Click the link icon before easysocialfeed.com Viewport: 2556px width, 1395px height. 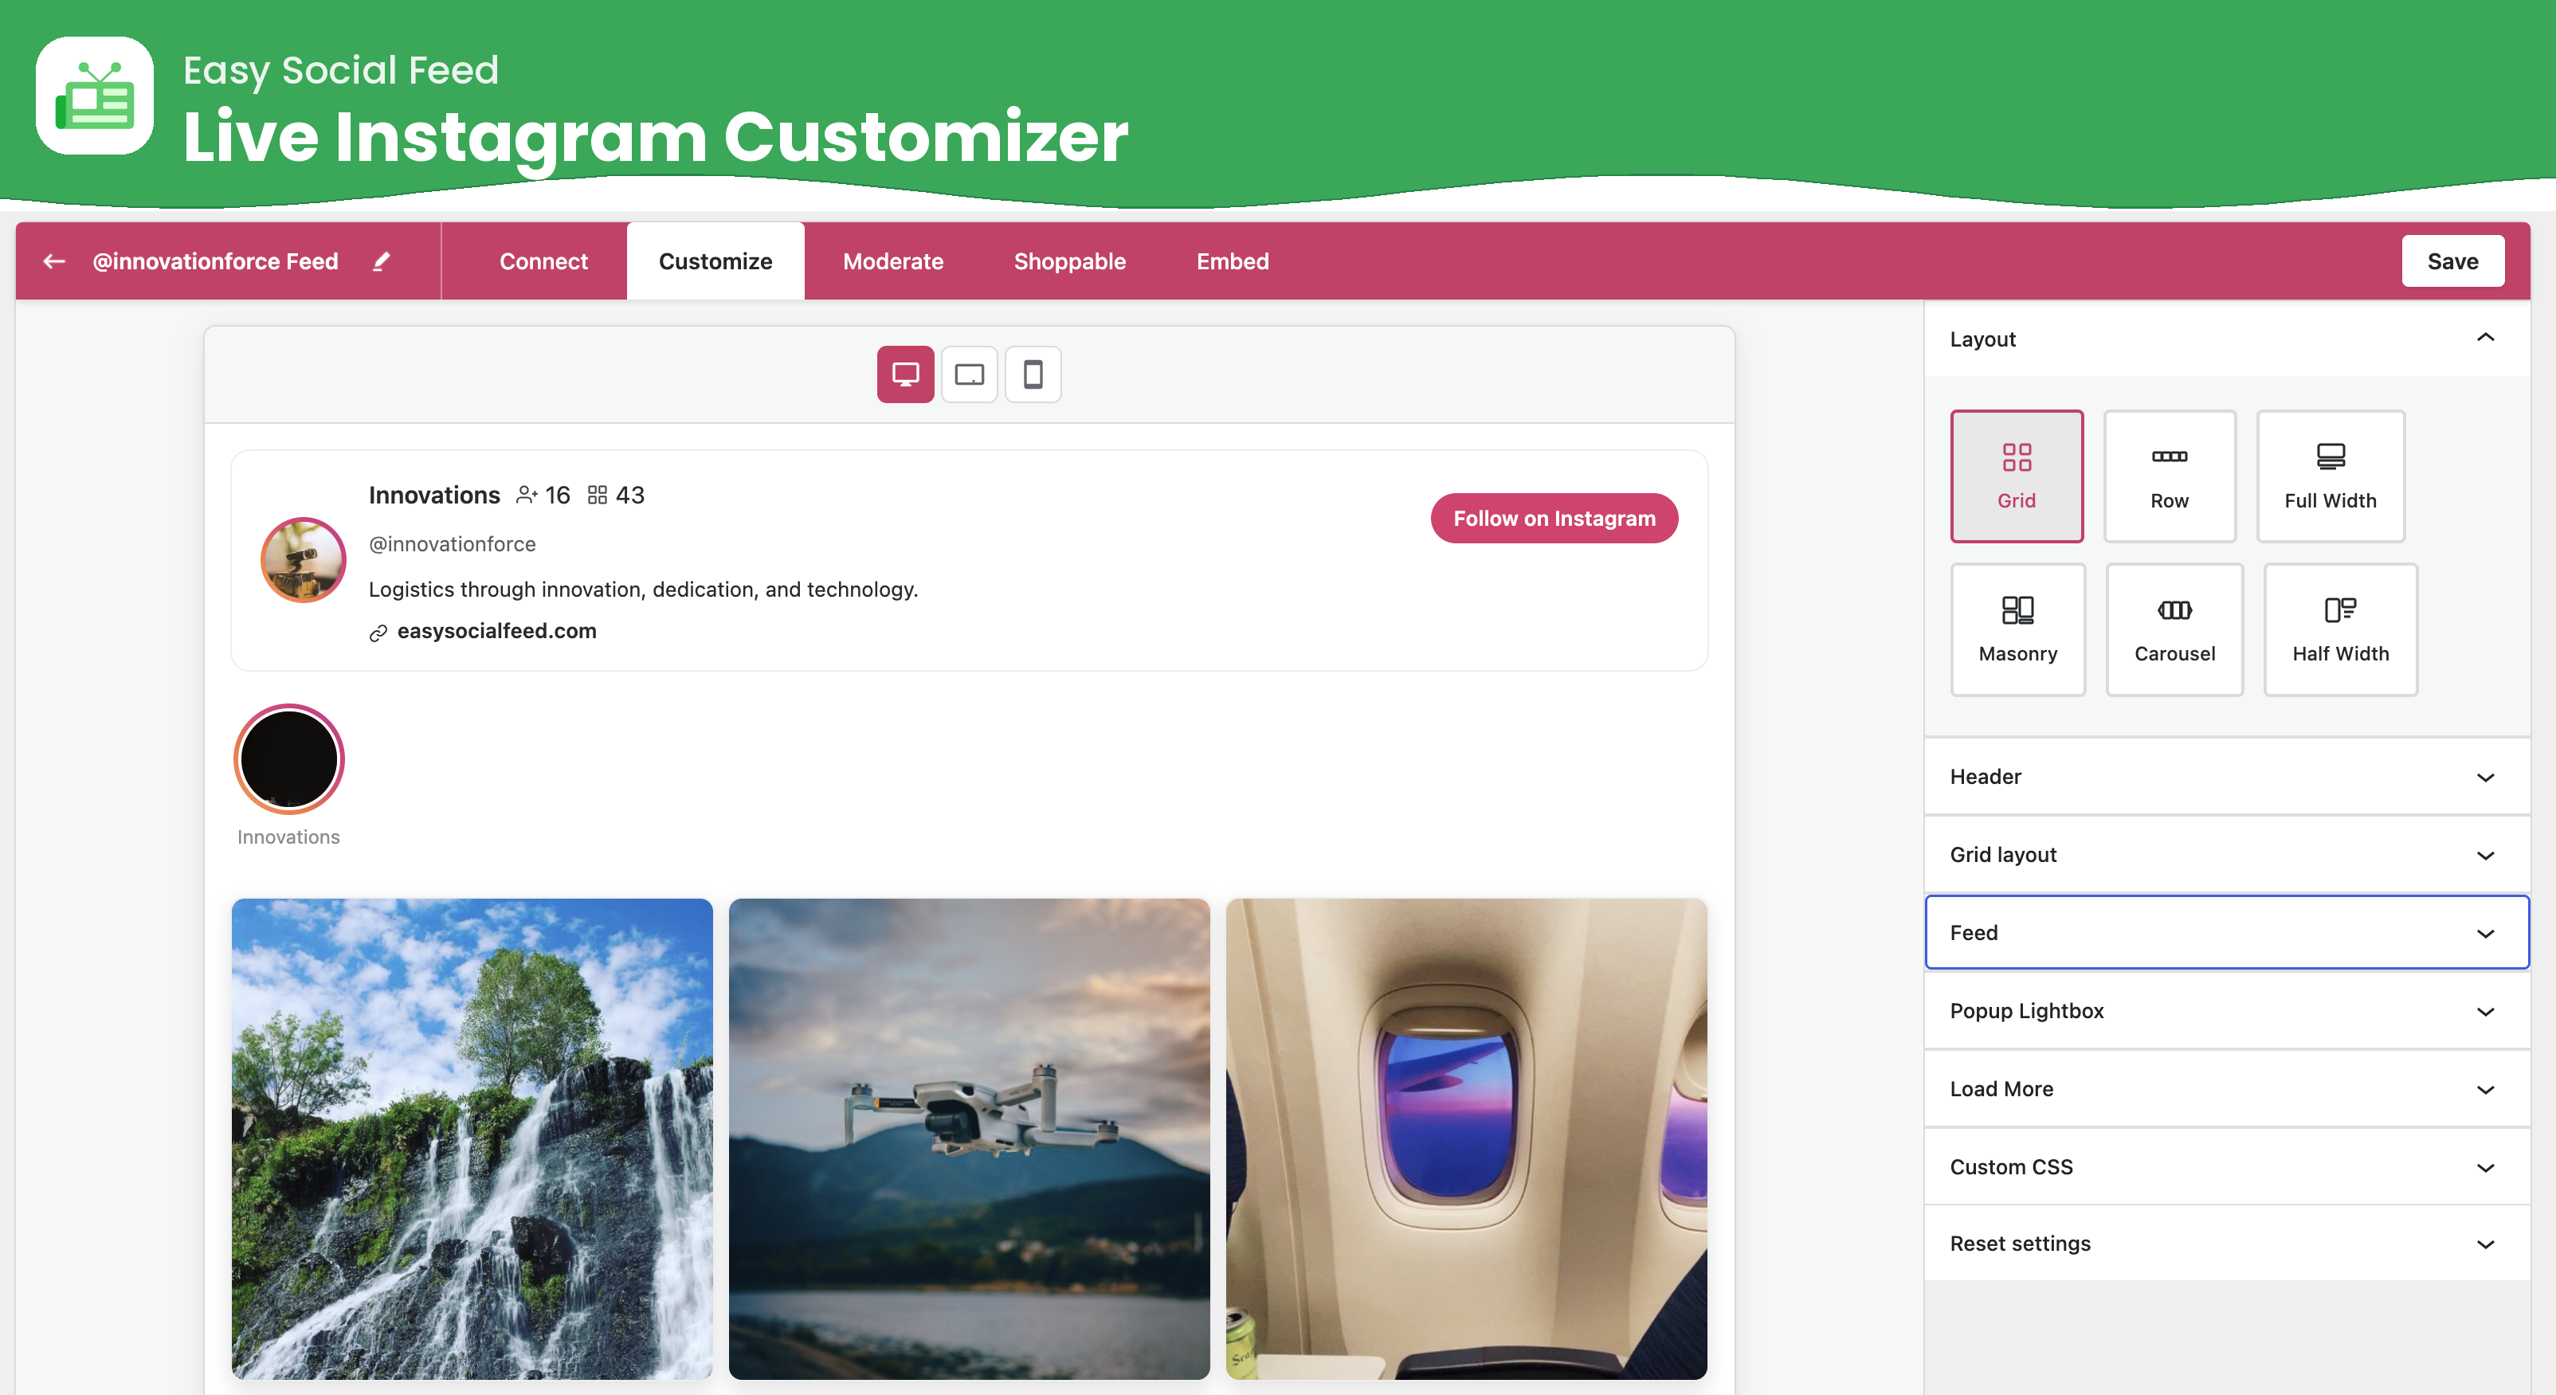[x=378, y=633]
